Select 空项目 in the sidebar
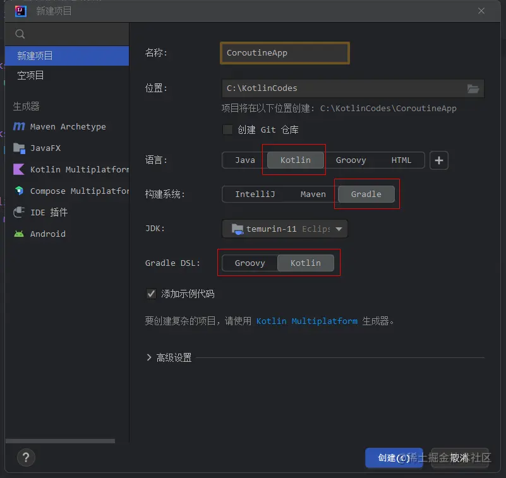506x478 pixels. click(67, 76)
